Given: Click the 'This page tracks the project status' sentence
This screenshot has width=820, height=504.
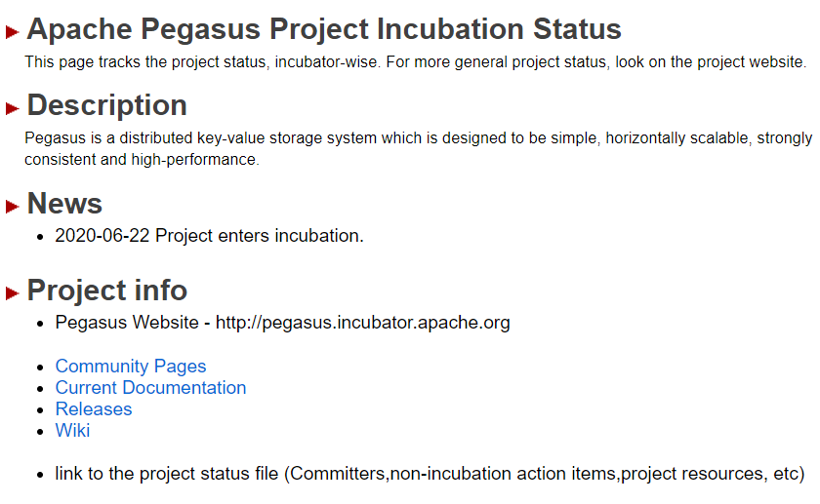Looking at the screenshot, I should pos(415,62).
